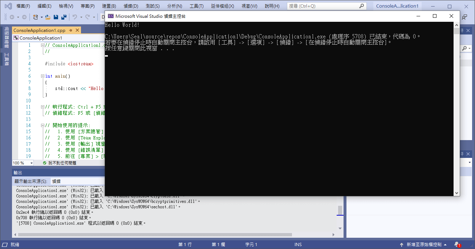
Task: Collapse the comment block at line 11
Action: (42, 107)
